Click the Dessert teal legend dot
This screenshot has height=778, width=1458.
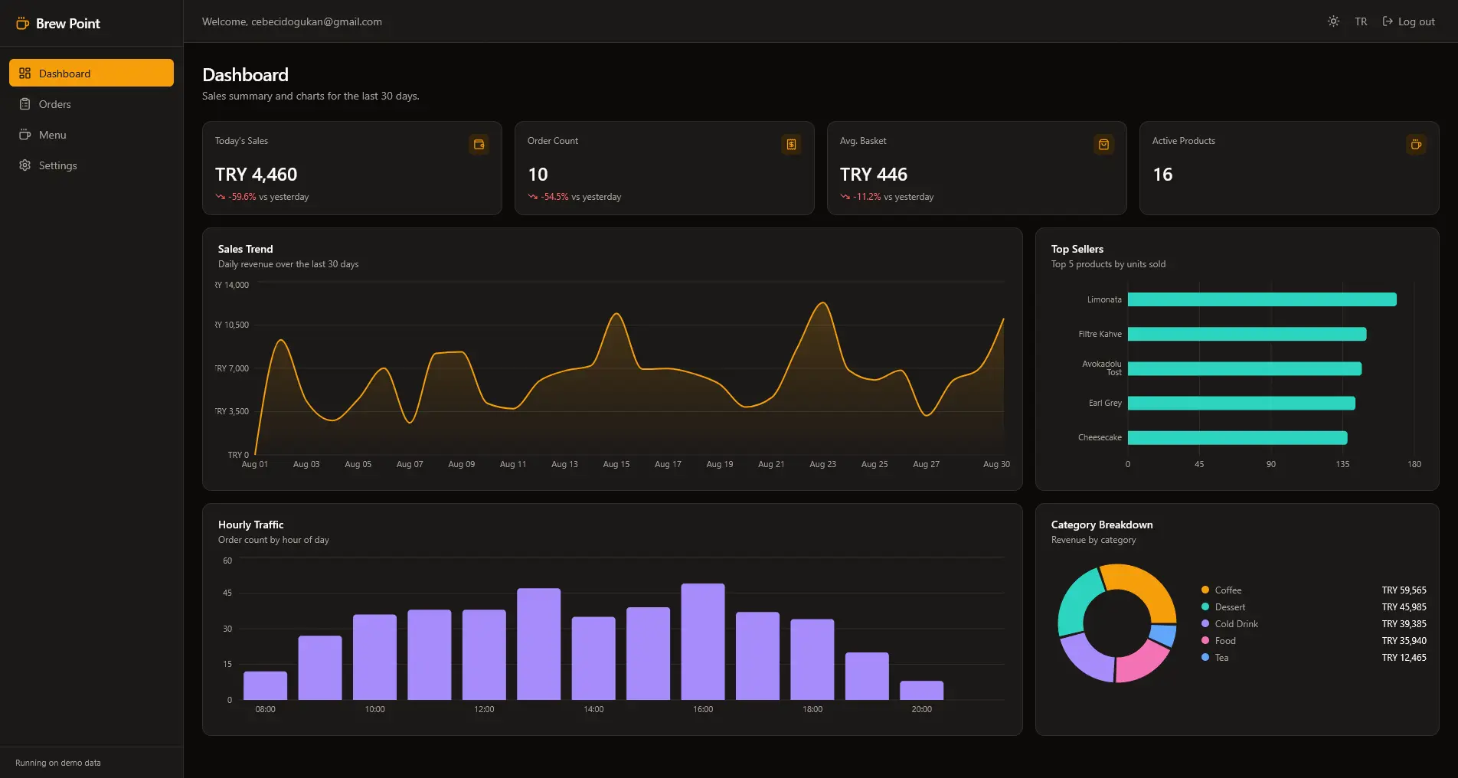coord(1205,606)
